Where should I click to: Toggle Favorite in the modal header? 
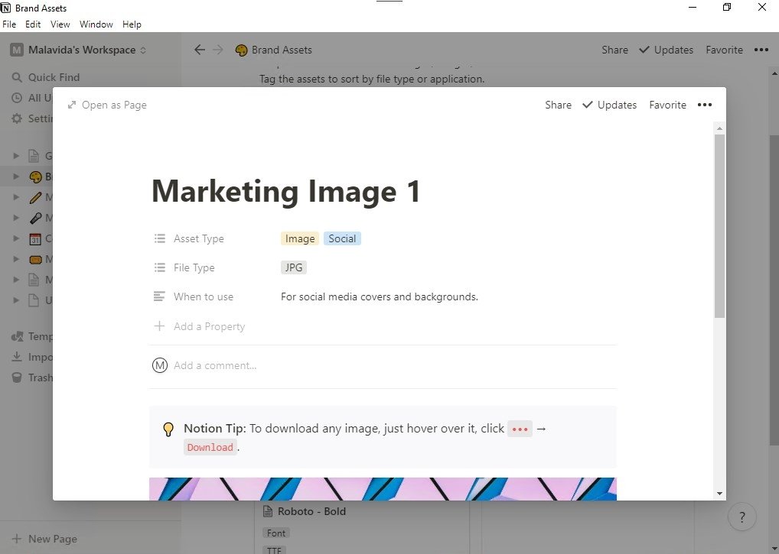coord(667,105)
